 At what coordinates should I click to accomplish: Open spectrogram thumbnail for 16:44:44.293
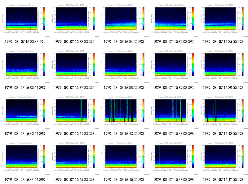click(x=25, y=158)
